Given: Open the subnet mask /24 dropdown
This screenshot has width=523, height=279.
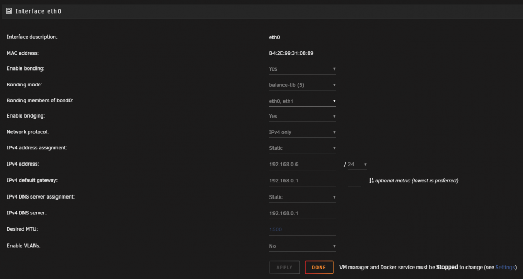Looking at the screenshot, I should (357, 165).
